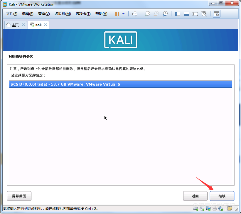Click the 返回 (Go Back) button
This screenshot has width=241, height=214.
tap(195, 196)
